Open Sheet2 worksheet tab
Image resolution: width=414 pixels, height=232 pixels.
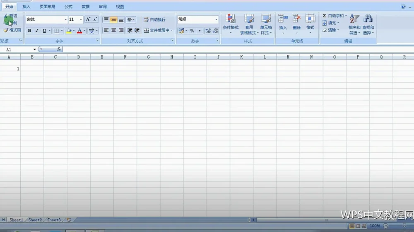(x=35, y=220)
